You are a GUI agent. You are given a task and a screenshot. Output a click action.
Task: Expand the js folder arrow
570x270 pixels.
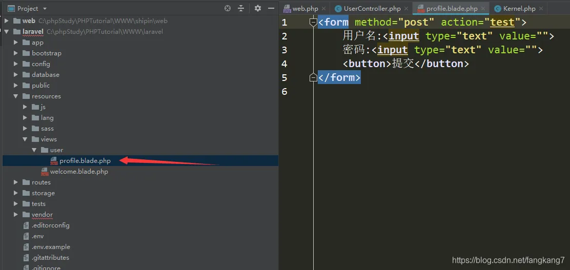25,107
